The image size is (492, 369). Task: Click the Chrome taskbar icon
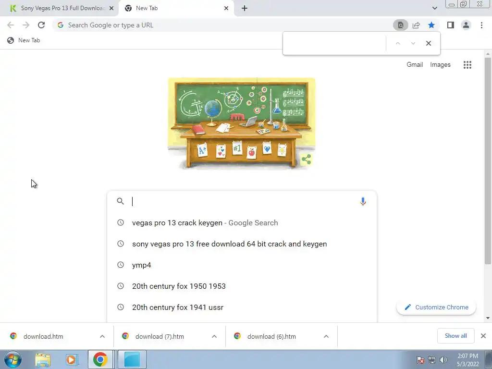tap(100, 359)
